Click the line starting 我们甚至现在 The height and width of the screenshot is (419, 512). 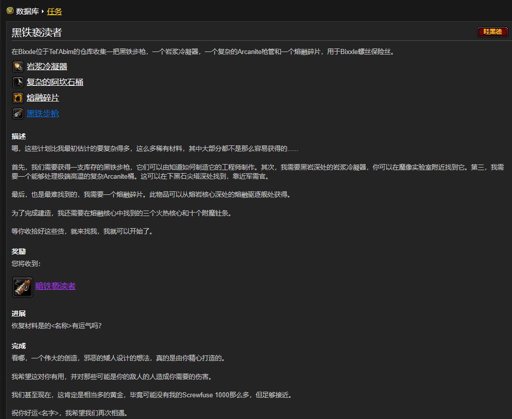click(152, 395)
